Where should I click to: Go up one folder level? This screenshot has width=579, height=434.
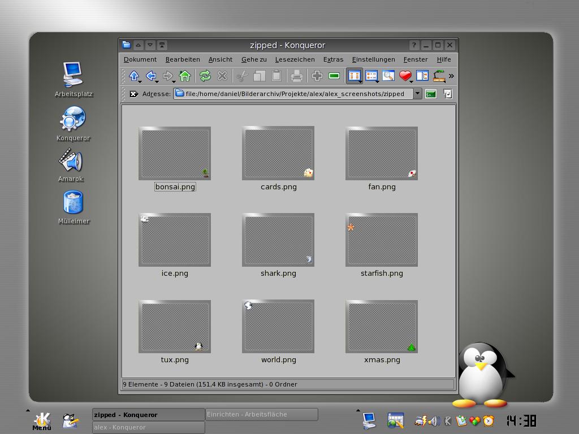pyautogui.click(x=133, y=76)
